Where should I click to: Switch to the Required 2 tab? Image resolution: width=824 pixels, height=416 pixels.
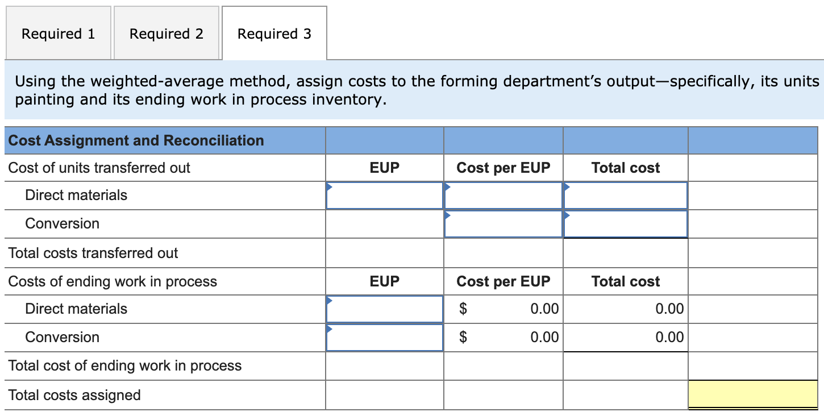coord(166,33)
